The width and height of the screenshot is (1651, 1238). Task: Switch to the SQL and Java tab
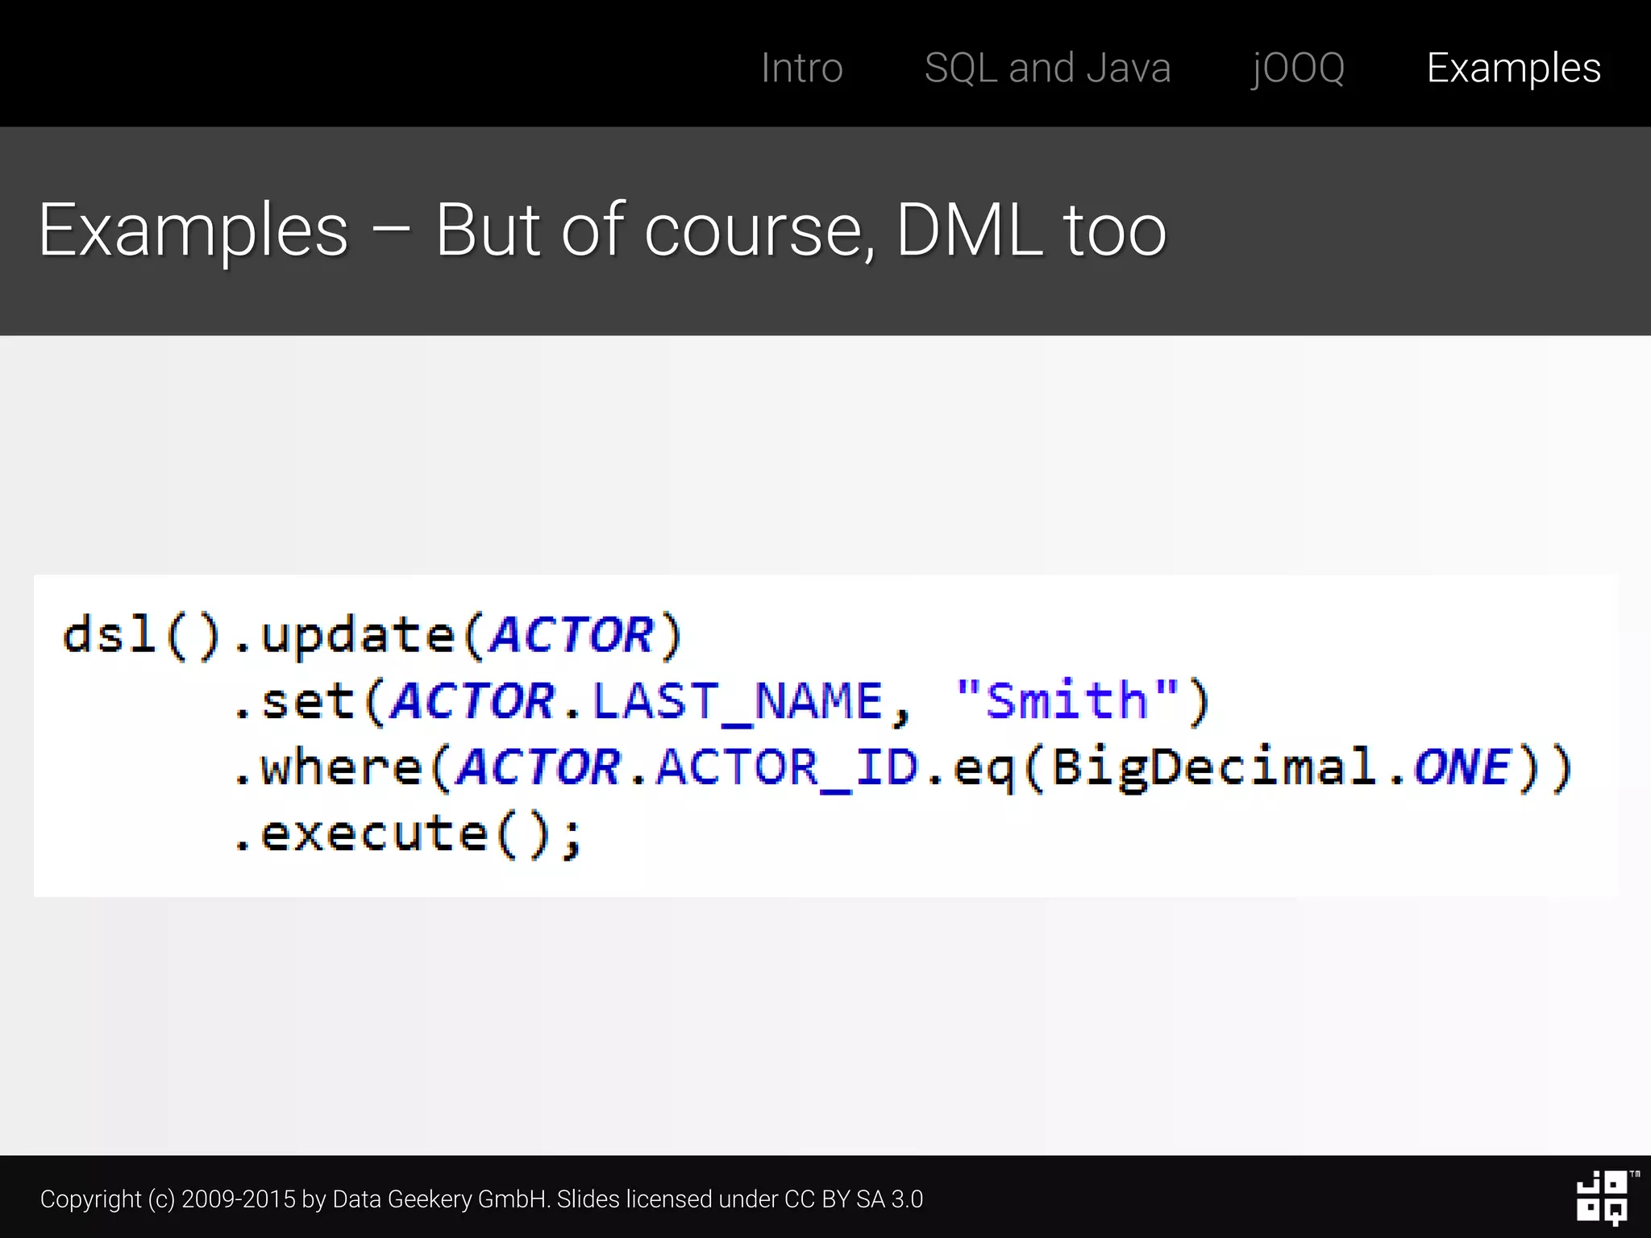coord(1047,68)
